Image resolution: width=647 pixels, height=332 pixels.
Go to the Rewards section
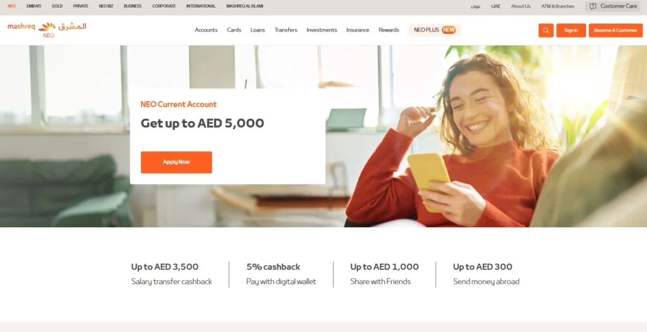(389, 30)
